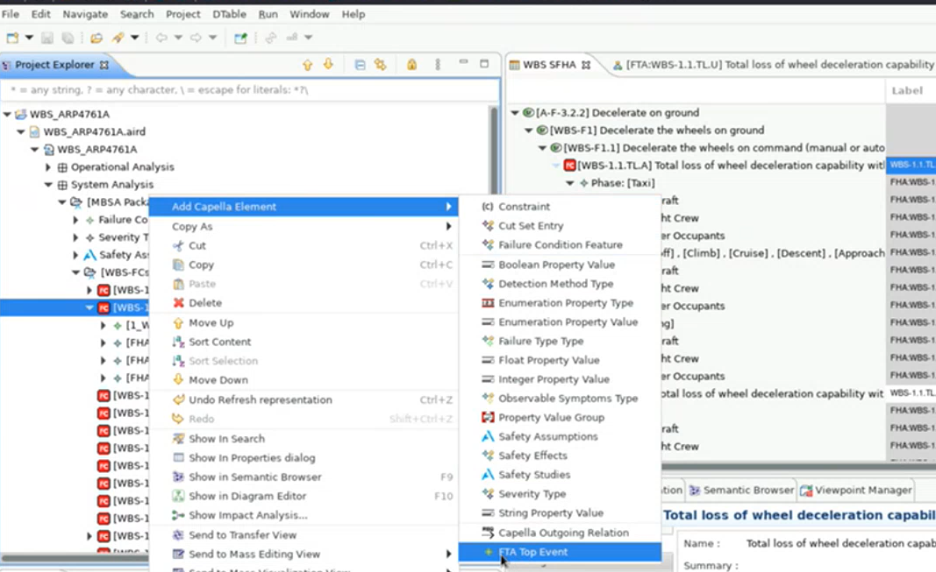Viewport: 936px width, 572px height.
Task: Click the Cut scissors icon
Action: point(178,245)
